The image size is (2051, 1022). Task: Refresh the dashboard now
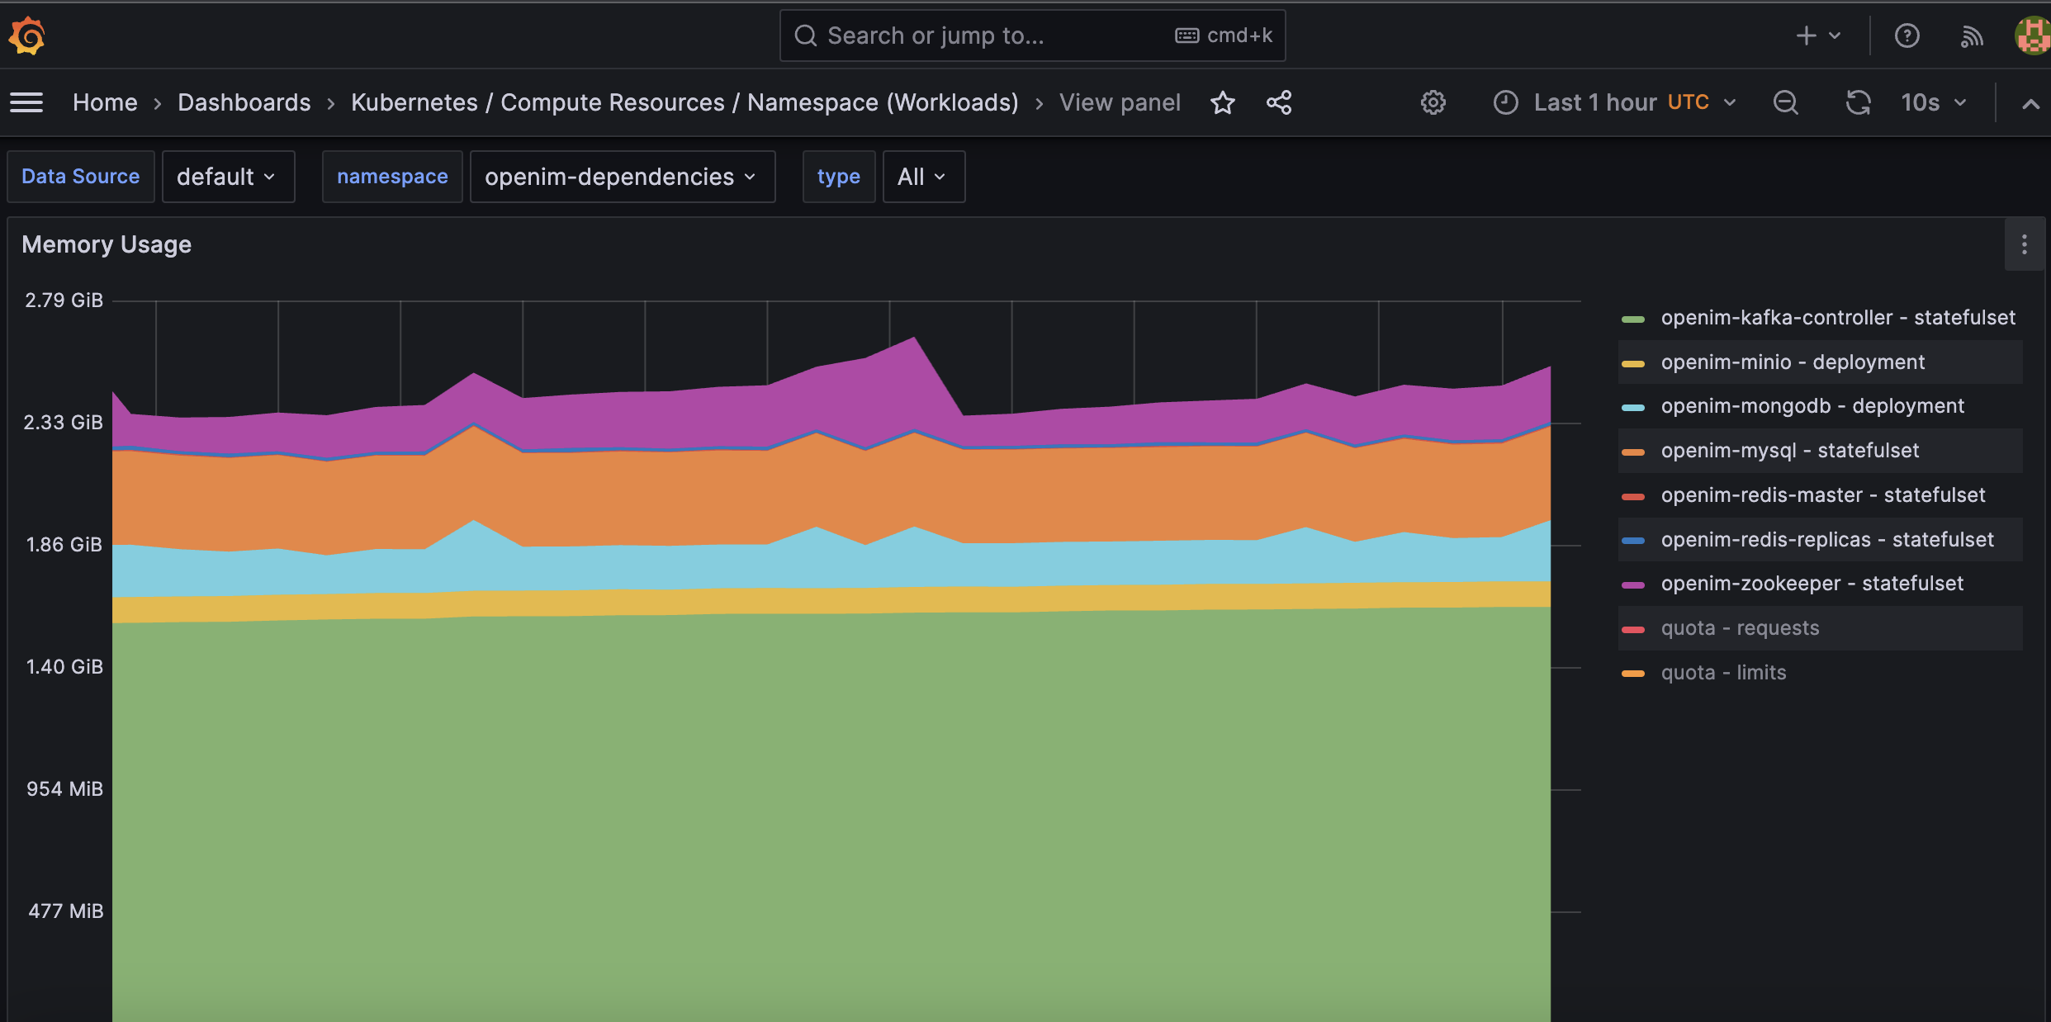pyautogui.click(x=1858, y=102)
